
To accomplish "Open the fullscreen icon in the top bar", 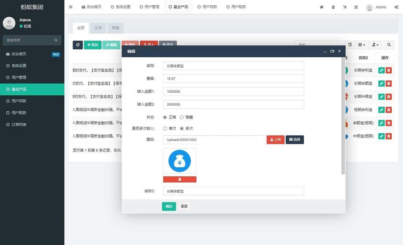I will coord(356,7).
